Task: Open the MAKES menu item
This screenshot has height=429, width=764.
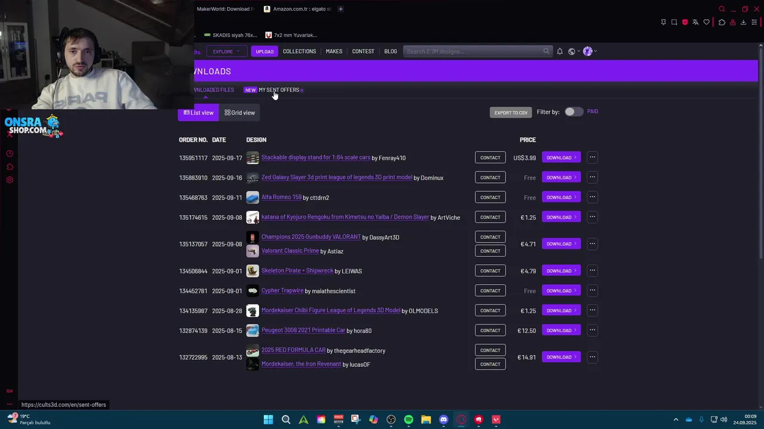Action: pos(334,51)
